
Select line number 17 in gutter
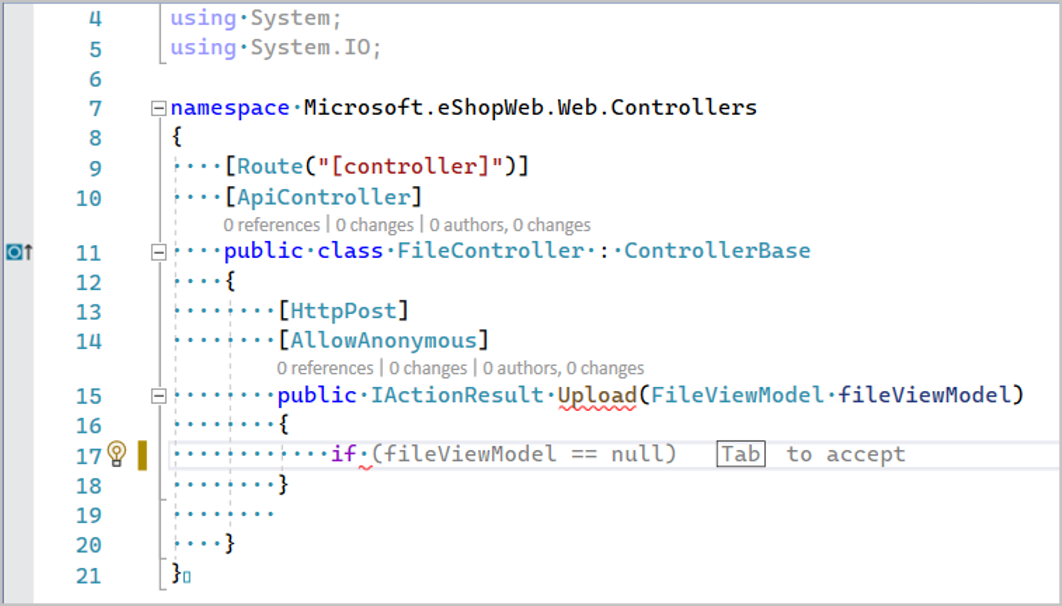(88, 453)
